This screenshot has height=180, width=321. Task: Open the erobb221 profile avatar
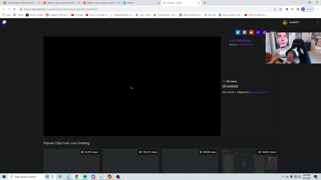[x=285, y=22]
